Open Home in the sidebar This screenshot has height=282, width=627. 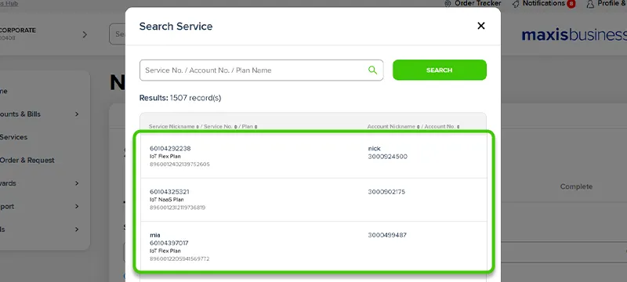[4, 91]
